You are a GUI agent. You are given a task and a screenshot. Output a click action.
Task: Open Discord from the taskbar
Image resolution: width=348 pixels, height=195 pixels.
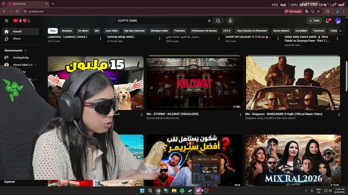pyautogui.click(x=198, y=191)
